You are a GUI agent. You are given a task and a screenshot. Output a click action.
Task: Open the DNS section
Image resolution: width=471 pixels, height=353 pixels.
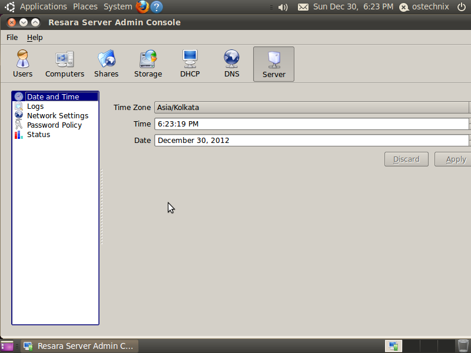point(231,64)
